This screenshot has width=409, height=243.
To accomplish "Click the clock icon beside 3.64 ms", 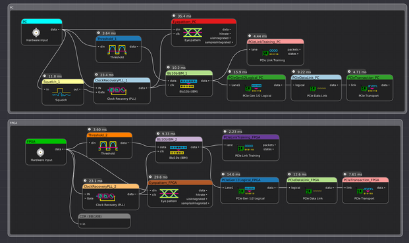I will pyautogui.click(x=99, y=33).
